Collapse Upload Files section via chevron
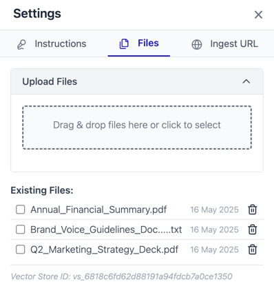The width and height of the screenshot is (274, 295). 246,81
